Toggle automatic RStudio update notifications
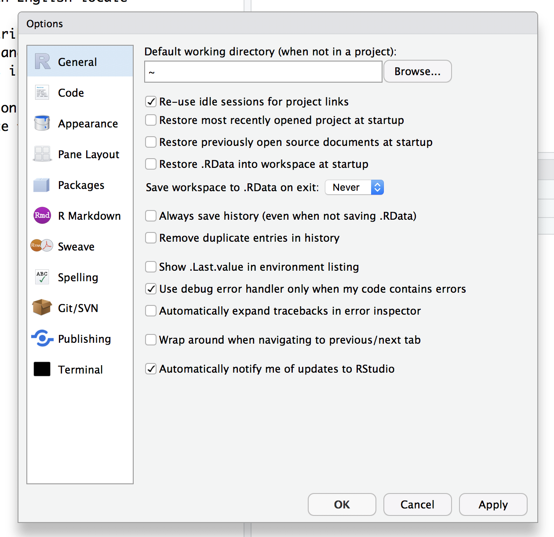554x537 pixels. pyautogui.click(x=151, y=369)
